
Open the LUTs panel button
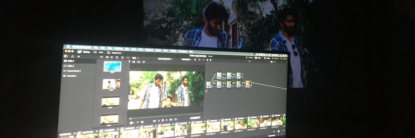point(99,52)
